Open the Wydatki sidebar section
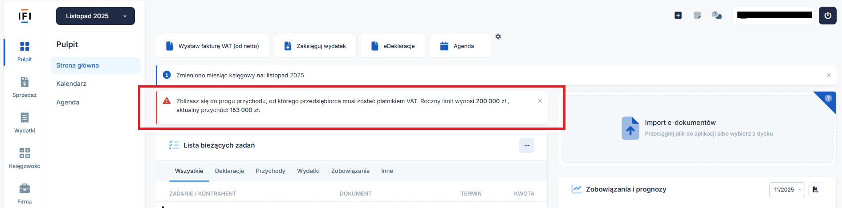The image size is (842, 208). point(24,123)
